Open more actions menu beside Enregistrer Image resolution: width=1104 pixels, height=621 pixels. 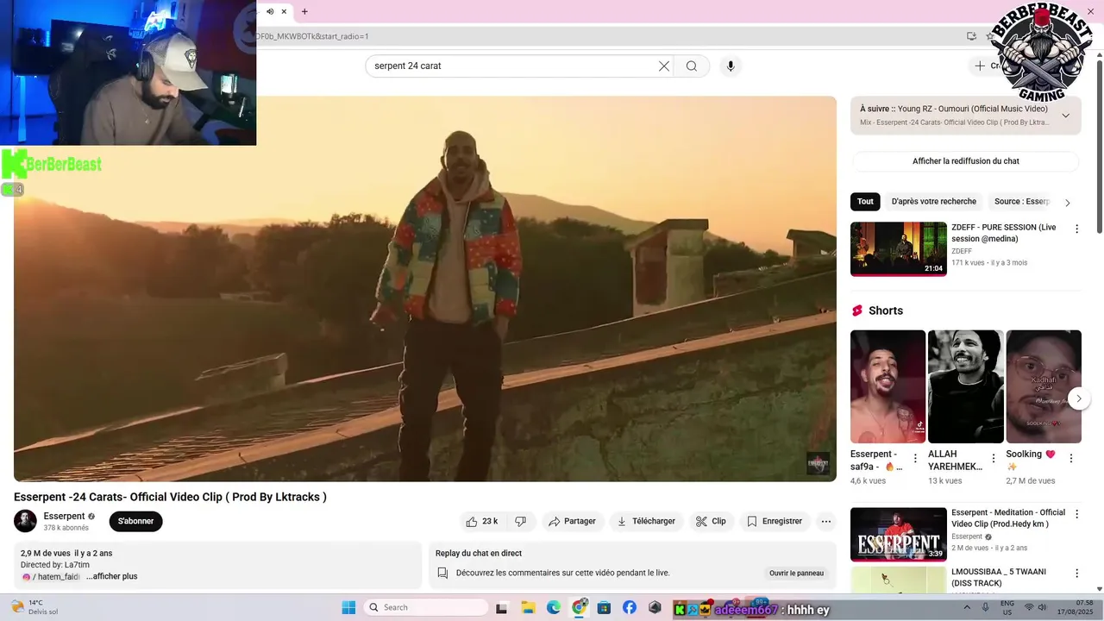826,521
